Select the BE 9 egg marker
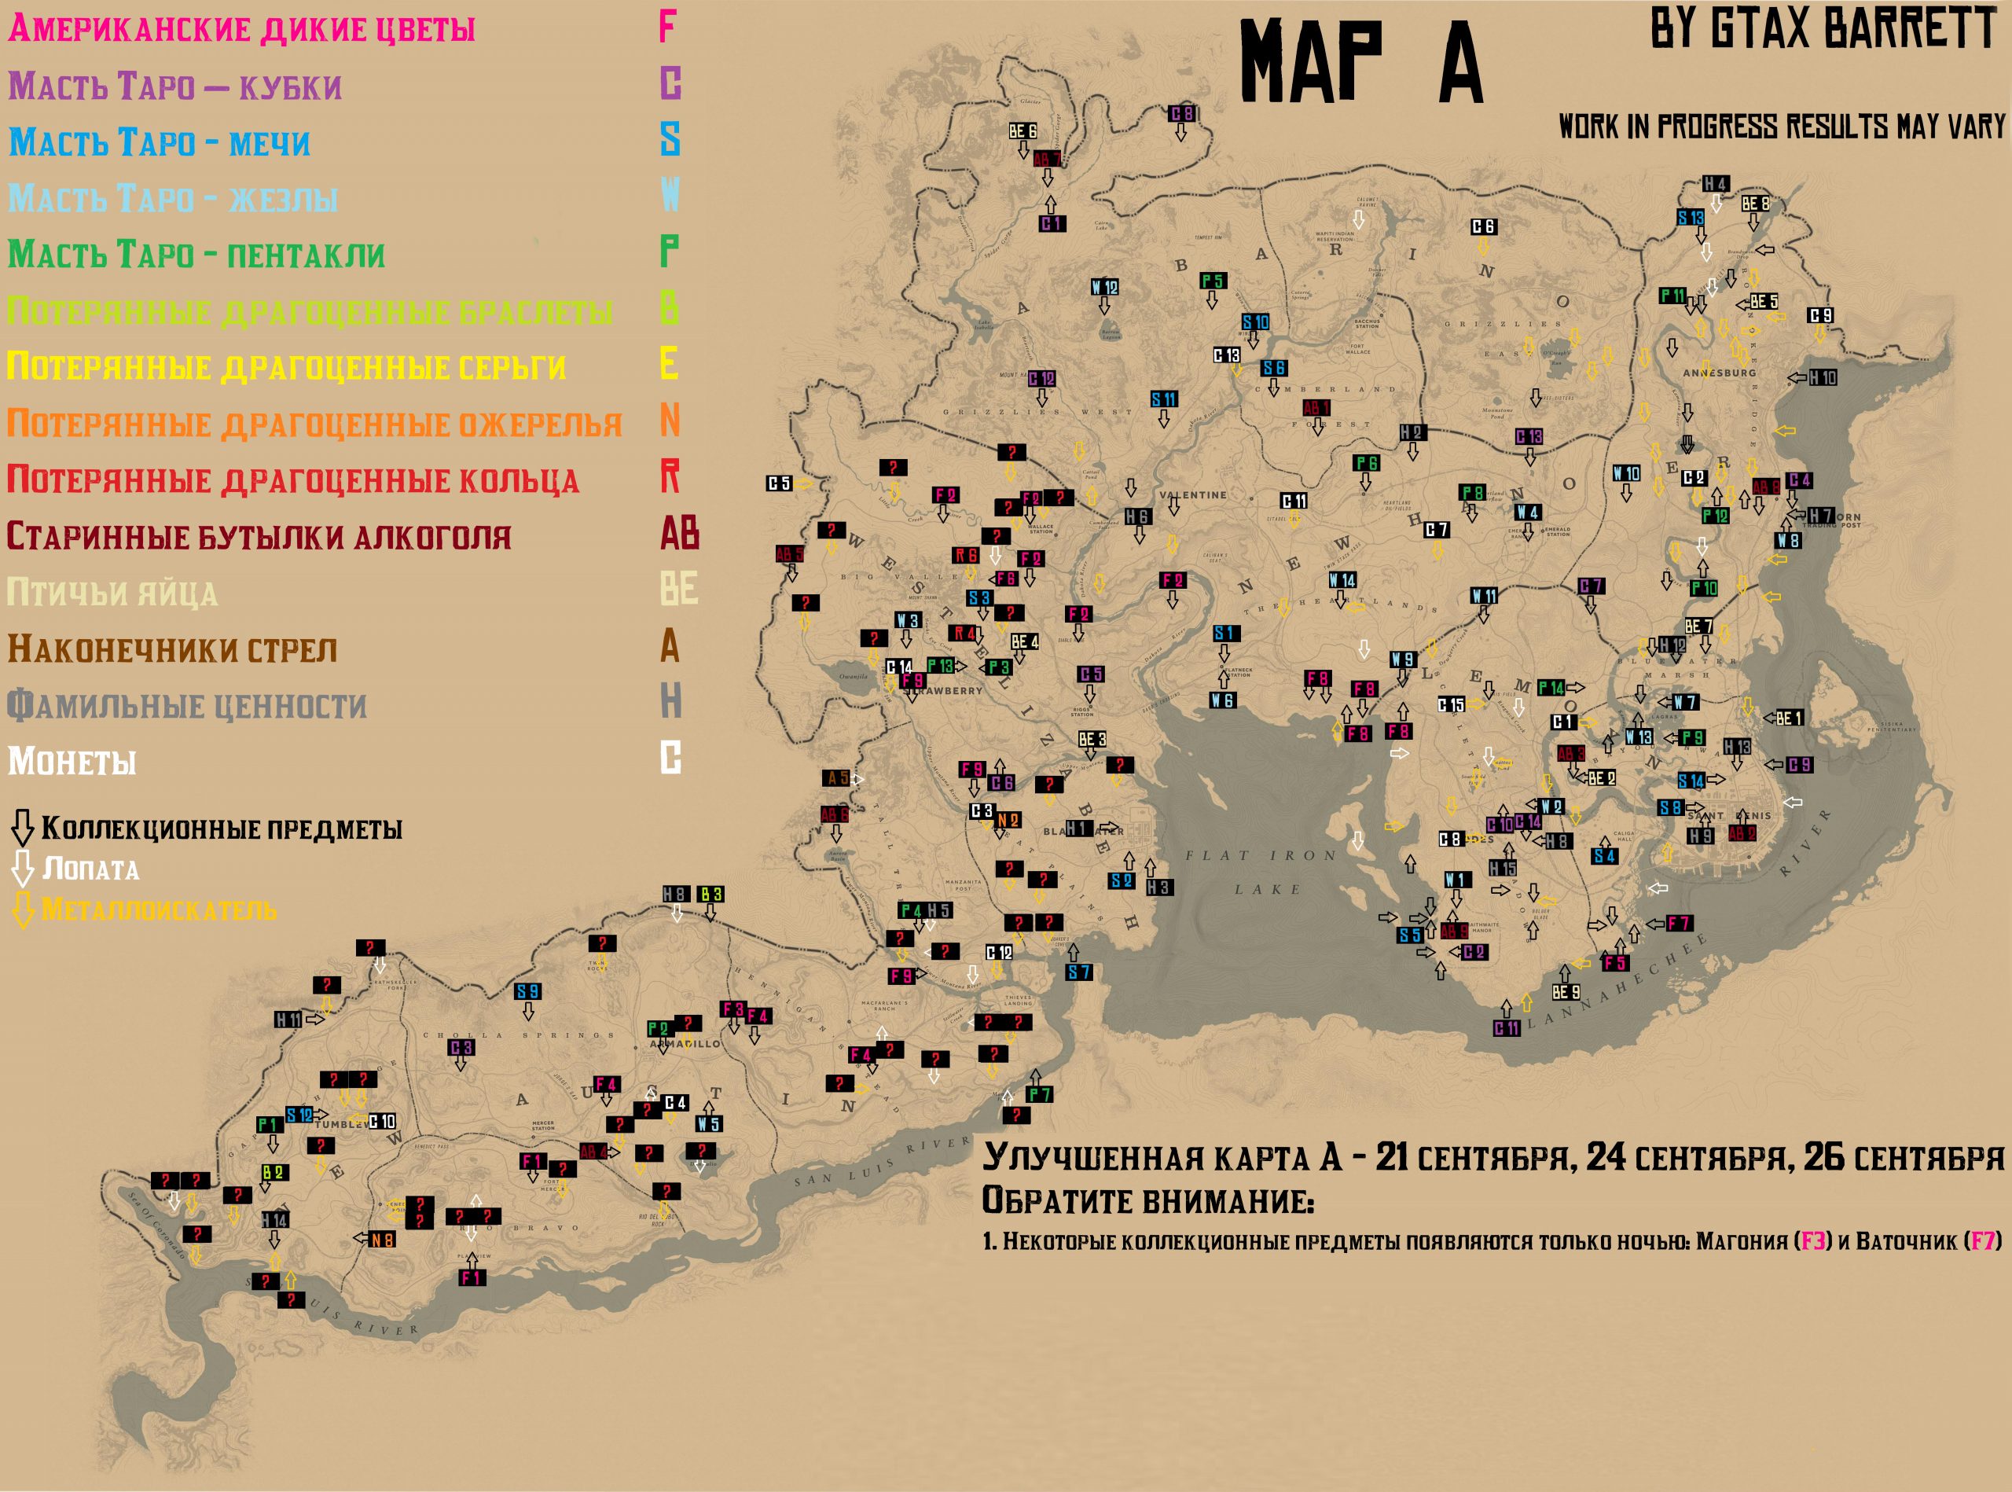 pos(1565,993)
